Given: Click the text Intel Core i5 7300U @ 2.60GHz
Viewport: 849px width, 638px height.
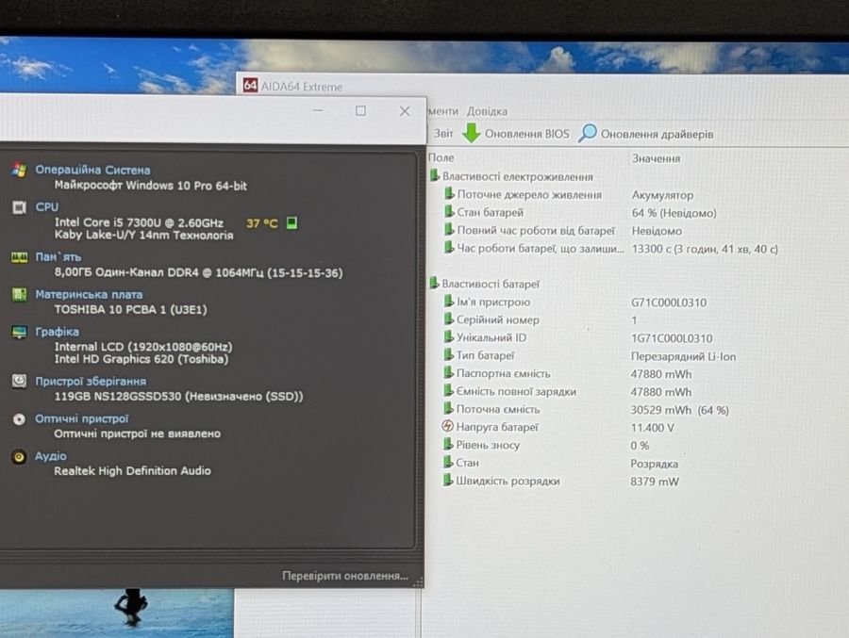Looking at the screenshot, I should (140, 222).
